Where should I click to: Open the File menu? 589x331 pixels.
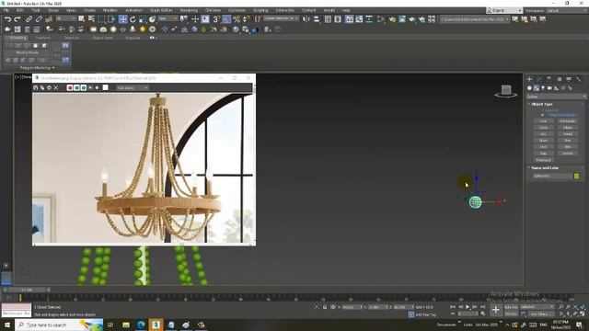(6, 10)
